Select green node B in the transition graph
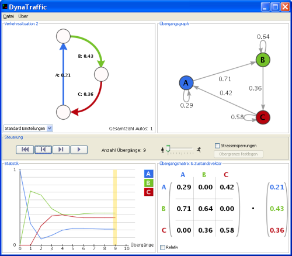This screenshot has width=292, height=256. click(x=263, y=60)
